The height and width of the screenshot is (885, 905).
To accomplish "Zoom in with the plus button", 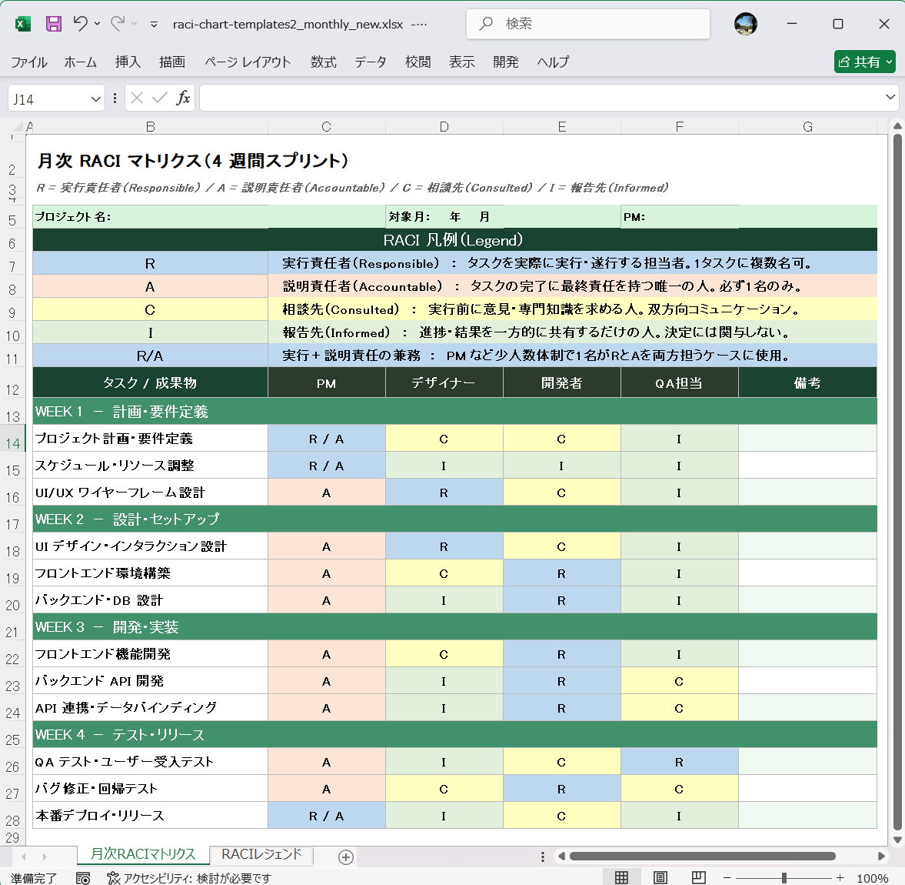I will pyautogui.click(x=840, y=877).
